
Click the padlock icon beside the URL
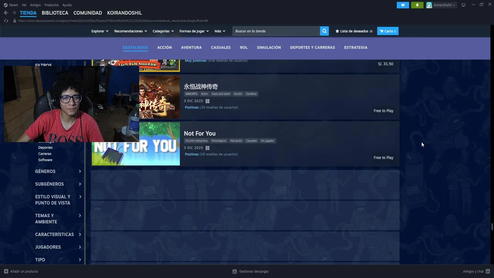[x=15, y=21]
